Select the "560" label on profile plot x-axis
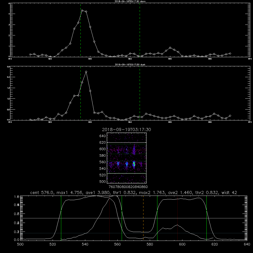The width and height of the screenshot is (253, 253). pos(117,244)
